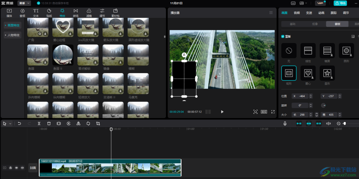Uncheck the 蒙版 mask checkbox
This screenshot has height=179, width=359.
(x=283, y=37)
